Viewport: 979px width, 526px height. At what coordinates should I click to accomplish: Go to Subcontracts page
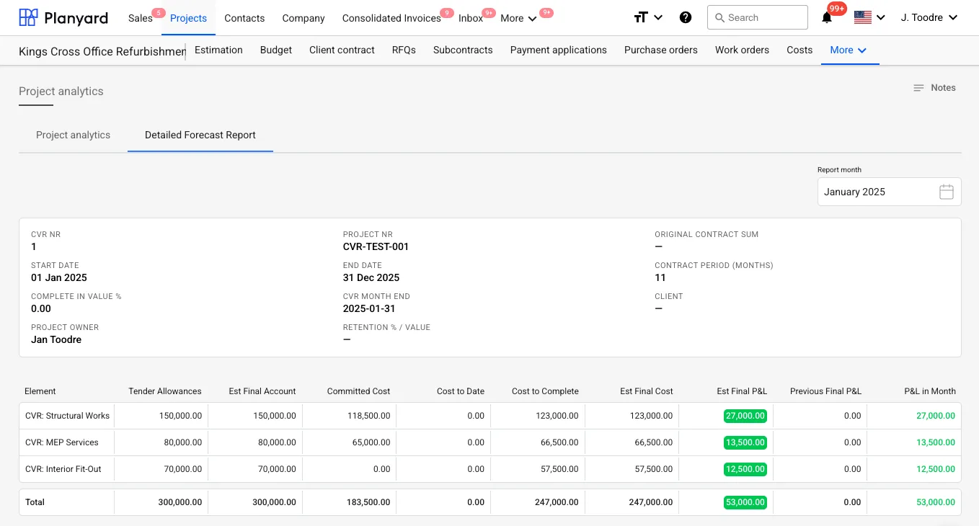point(463,50)
